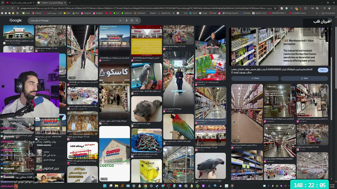337x189 pixels.
Task: Clear the Google search box text
Action: pyautogui.click(x=120, y=20)
